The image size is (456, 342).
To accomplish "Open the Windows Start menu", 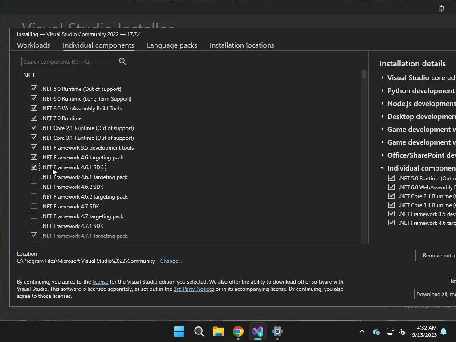I will [179, 331].
